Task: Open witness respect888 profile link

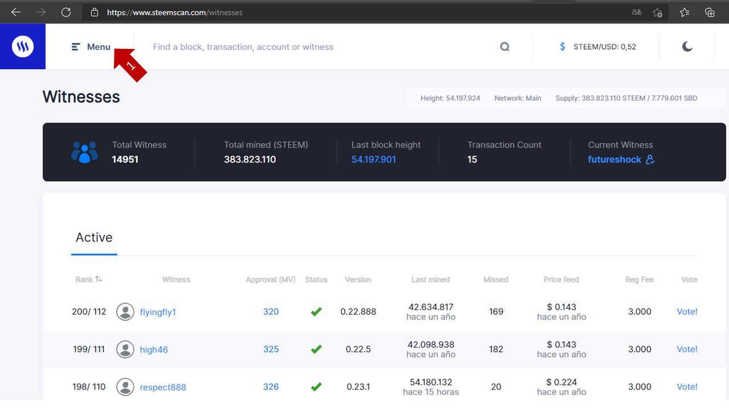Action: tap(163, 387)
